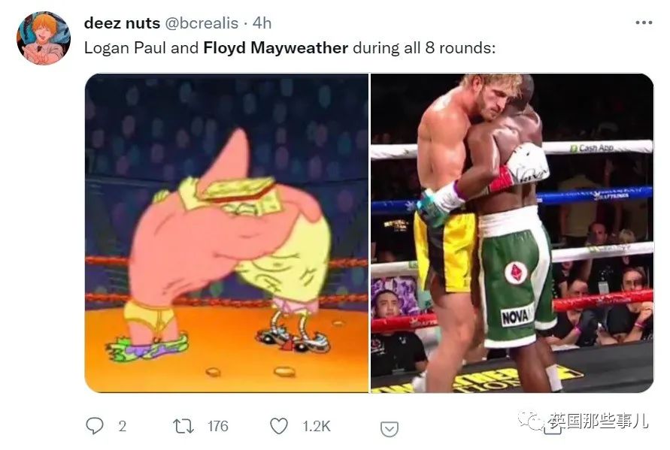Visit the @bcrealis handle link
This screenshot has width=670, height=450.
tap(202, 23)
